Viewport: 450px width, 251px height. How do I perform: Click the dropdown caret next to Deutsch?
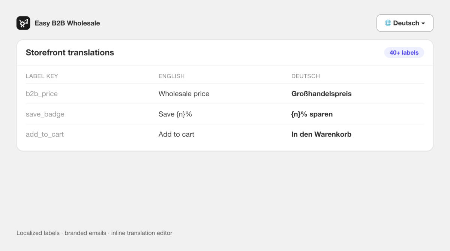click(x=423, y=24)
